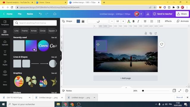Viewport: 190px width, 107px height.
Task: Open the Templates sidebar panel
Action: pos(5,23)
